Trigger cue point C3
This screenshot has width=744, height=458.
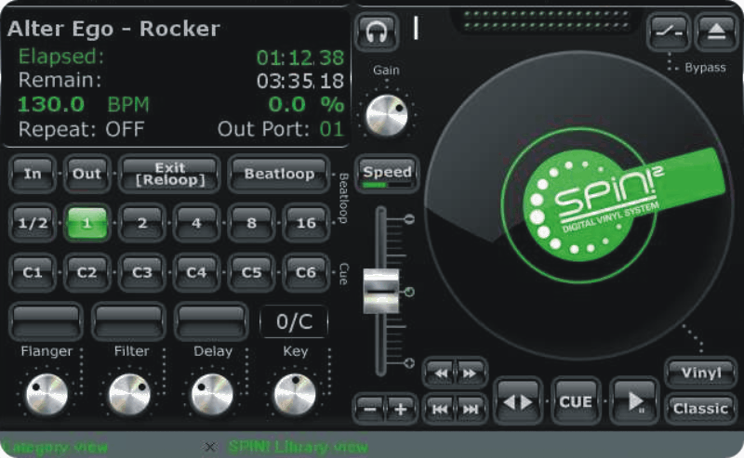pos(142,272)
